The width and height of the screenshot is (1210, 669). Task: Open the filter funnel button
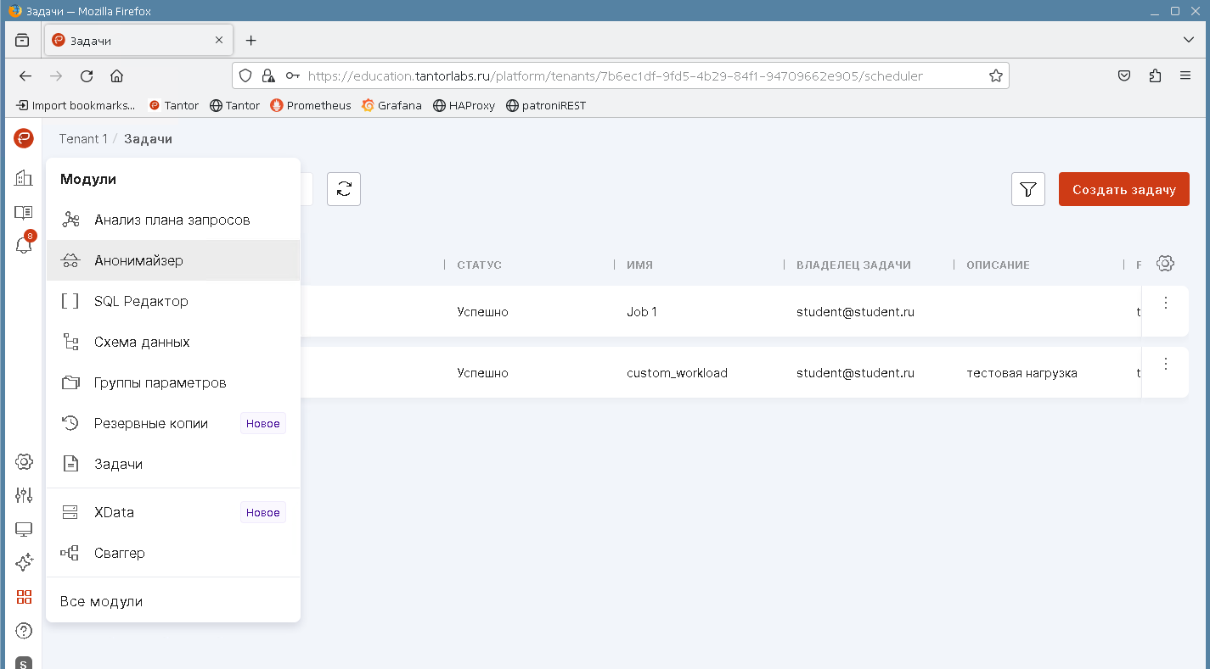pyautogui.click(x=1028, y=189)
